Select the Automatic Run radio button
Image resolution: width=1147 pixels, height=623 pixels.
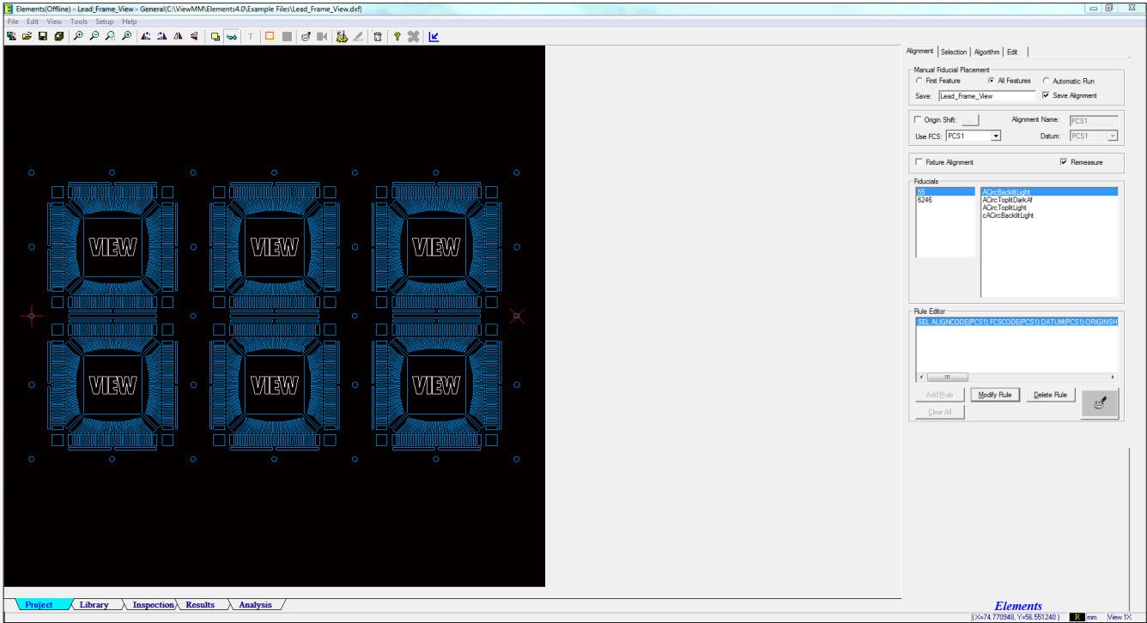pyautogui.click(x=1047, y=81)
